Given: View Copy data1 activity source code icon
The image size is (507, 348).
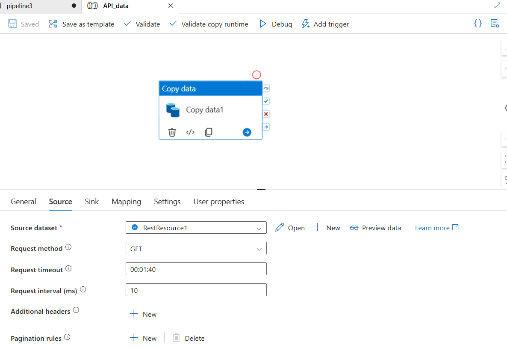Looking at the screenshot, I should point(190,132).
